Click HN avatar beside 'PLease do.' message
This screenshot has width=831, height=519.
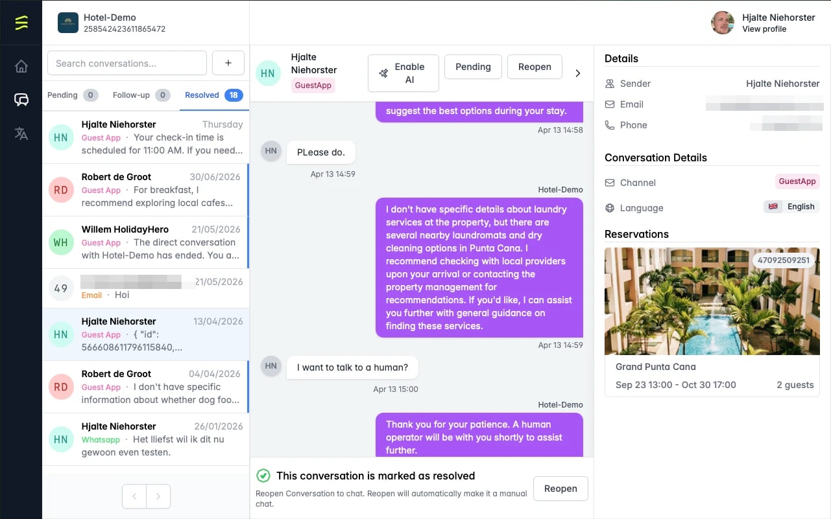271,151
